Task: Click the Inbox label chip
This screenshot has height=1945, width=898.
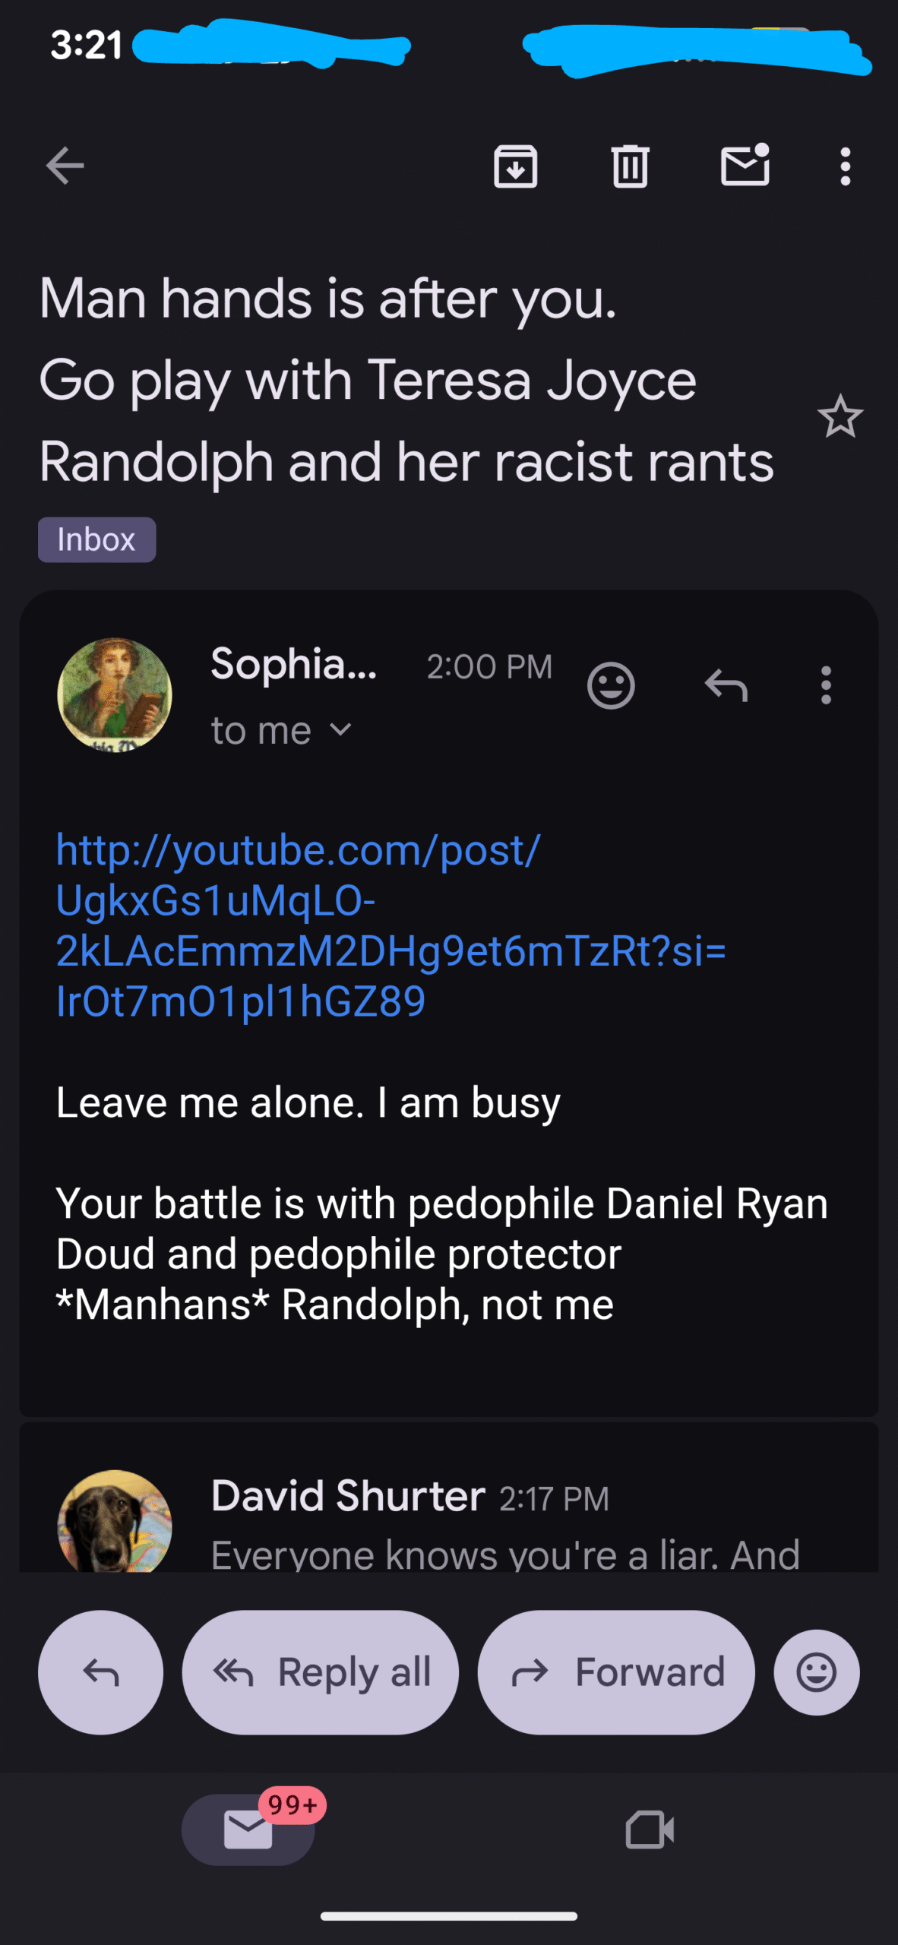Action: pos(96,539)
